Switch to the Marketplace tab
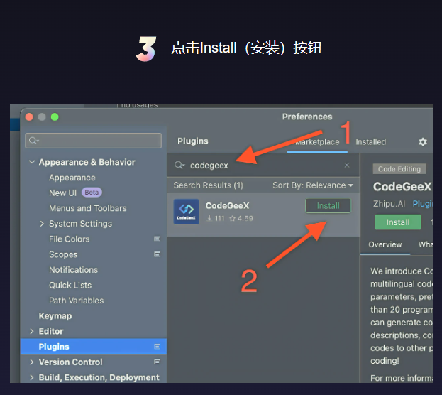The width and height of the screenshot is (442, 395). (317, 142)
